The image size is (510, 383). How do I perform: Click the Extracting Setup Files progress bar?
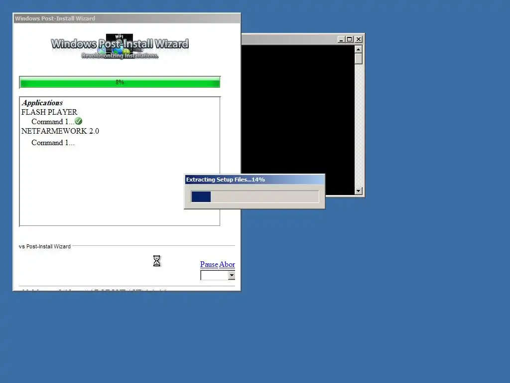point(255,196)
